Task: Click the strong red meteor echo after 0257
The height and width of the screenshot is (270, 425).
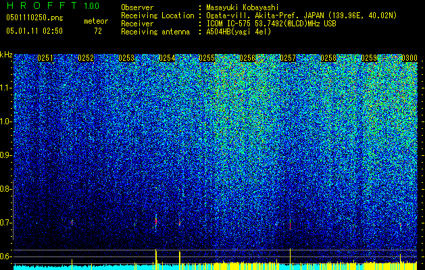Action: (x=290, y=224)
